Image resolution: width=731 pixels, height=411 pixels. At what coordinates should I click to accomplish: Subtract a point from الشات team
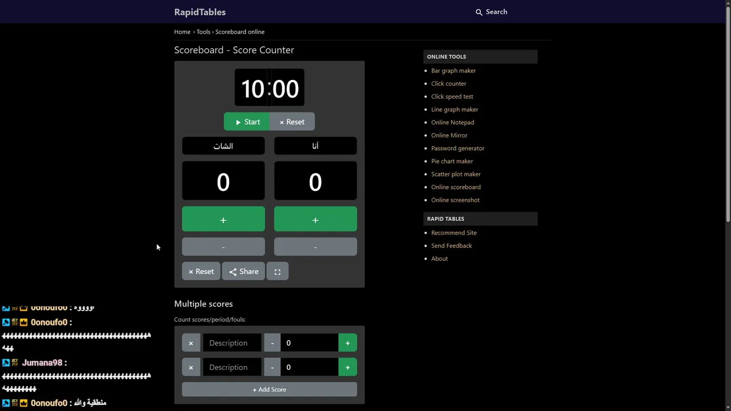tap(223, 247)
